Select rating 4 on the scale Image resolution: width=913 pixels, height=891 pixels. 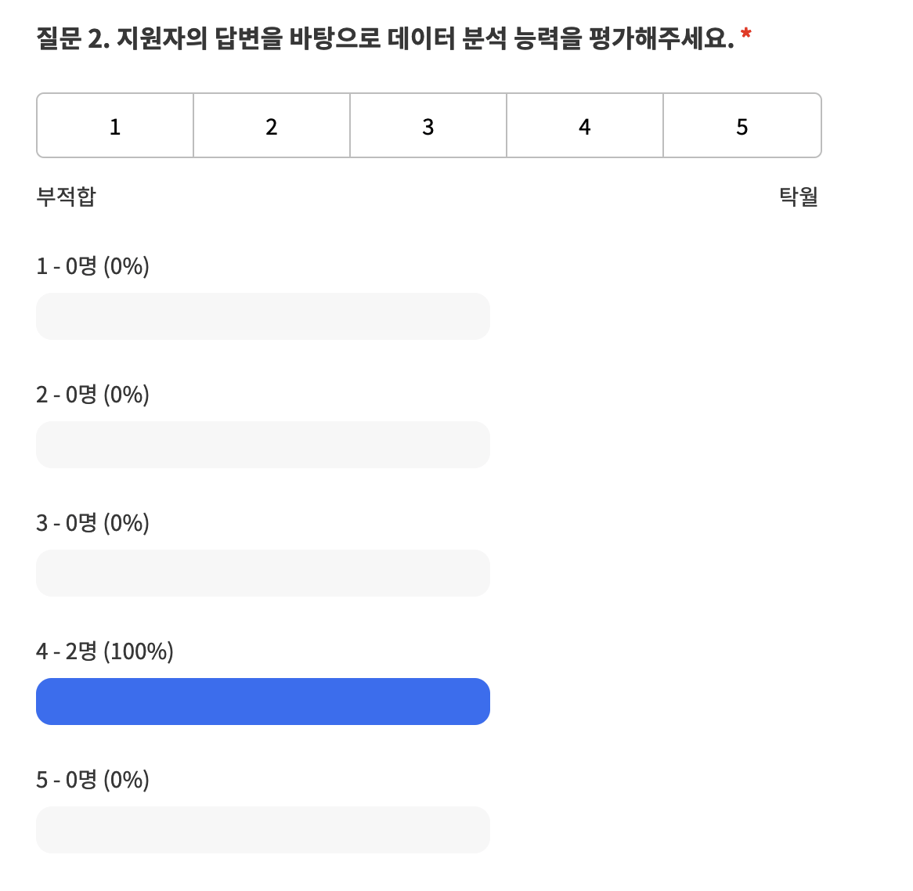click(x=585, y=125)
